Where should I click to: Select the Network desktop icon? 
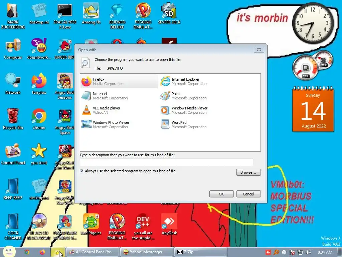pyautogui.click(x=13, y=84)
